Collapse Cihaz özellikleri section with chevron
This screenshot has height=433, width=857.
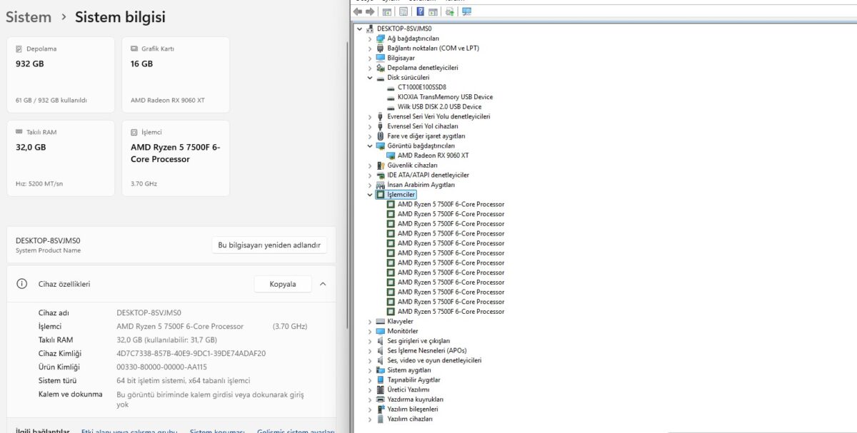click(323, 284)
